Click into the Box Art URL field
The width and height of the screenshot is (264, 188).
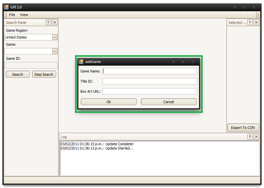coord(150,91)
